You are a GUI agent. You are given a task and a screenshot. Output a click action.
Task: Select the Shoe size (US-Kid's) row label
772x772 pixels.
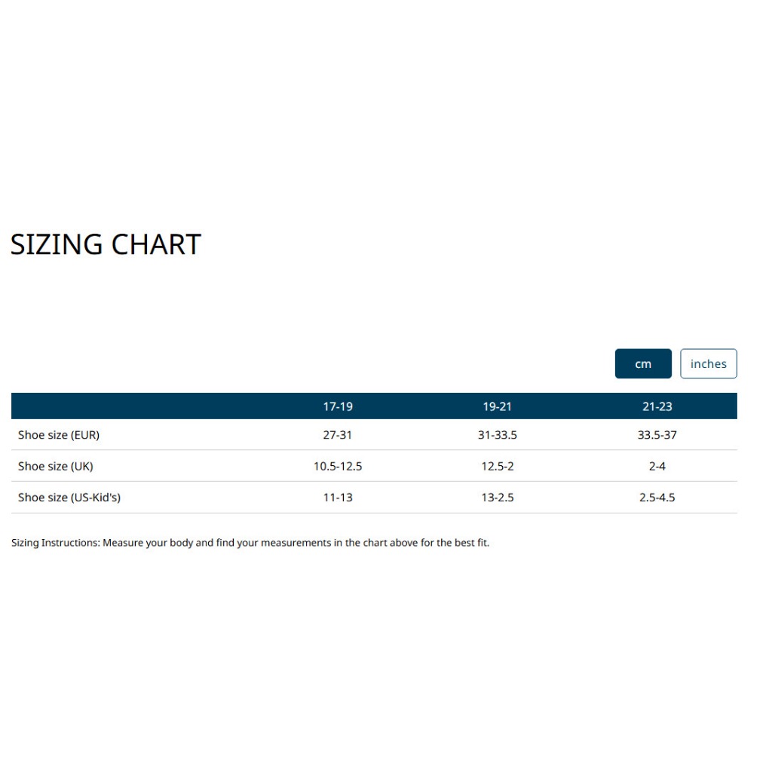point(69,498)
